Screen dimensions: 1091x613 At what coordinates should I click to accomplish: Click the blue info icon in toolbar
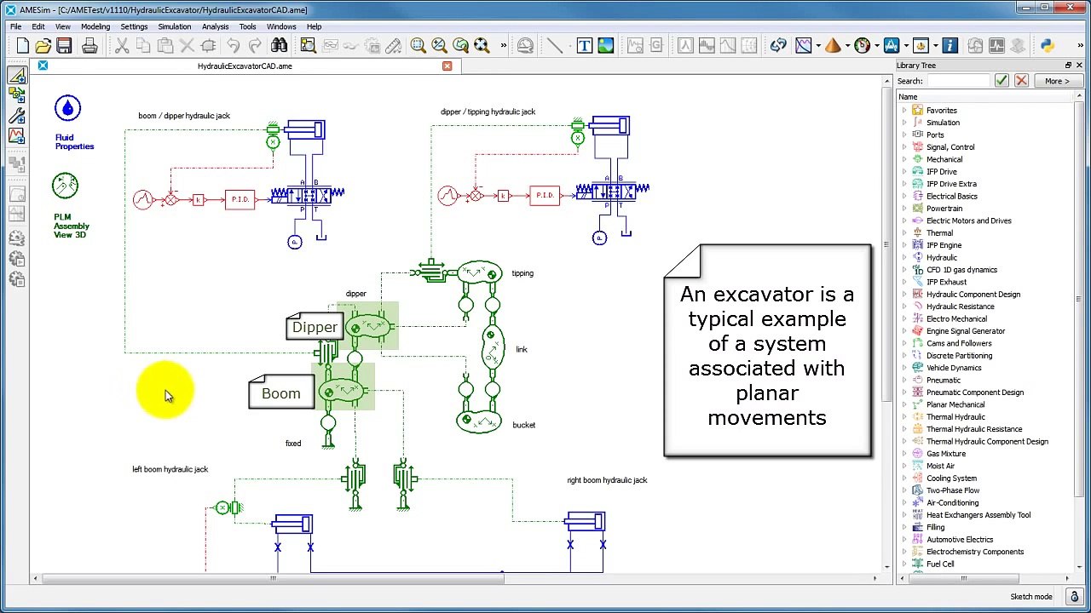tap(950, 46)
